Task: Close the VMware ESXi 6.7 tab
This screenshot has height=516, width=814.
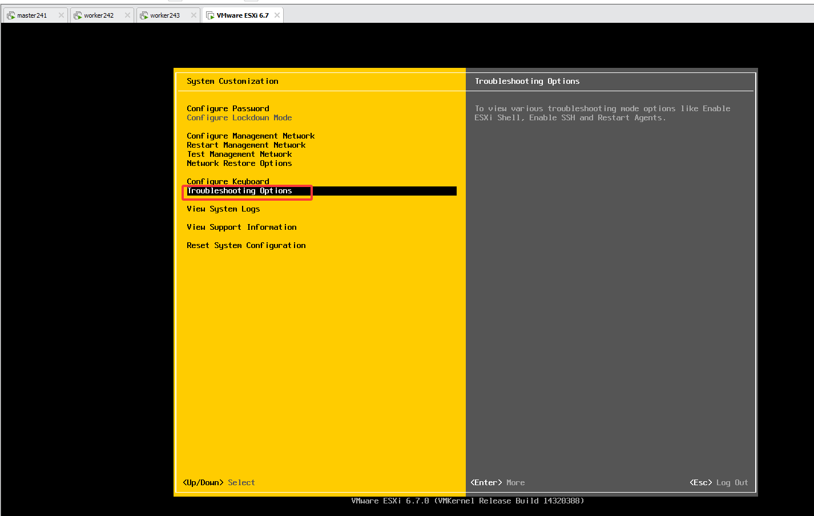Action: coord(277,15)
